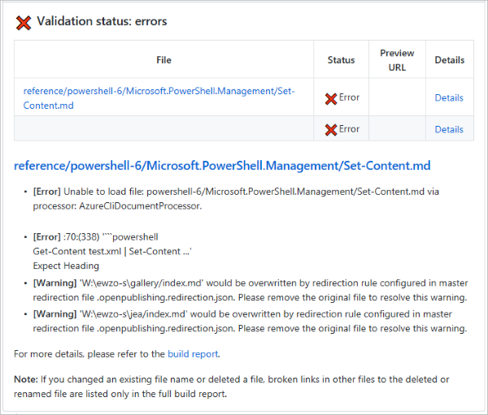This screenshot has width=488, height=415.
Task: Select the Details column header
Action: click(450, 60)
